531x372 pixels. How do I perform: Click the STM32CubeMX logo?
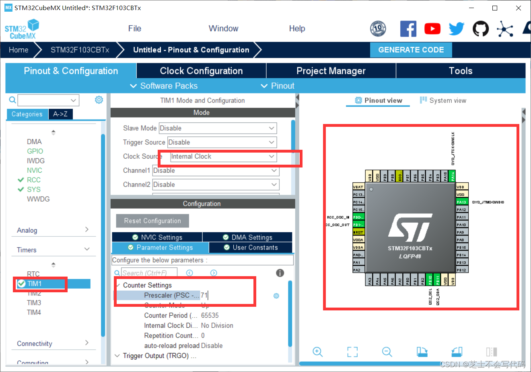tap(22, 29)
